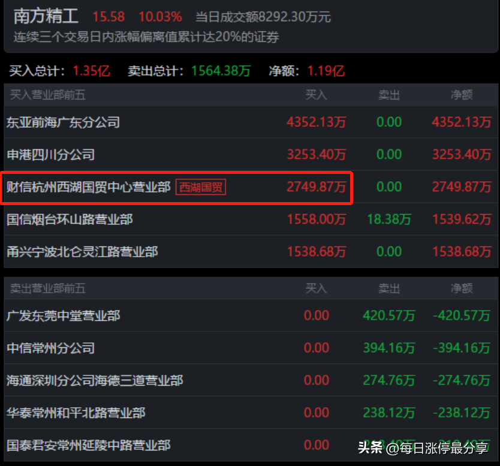
Task: Click 甬兴宁波北仑灵江路营业部 买入 amount 1538.68万
Action: (317, 252)
